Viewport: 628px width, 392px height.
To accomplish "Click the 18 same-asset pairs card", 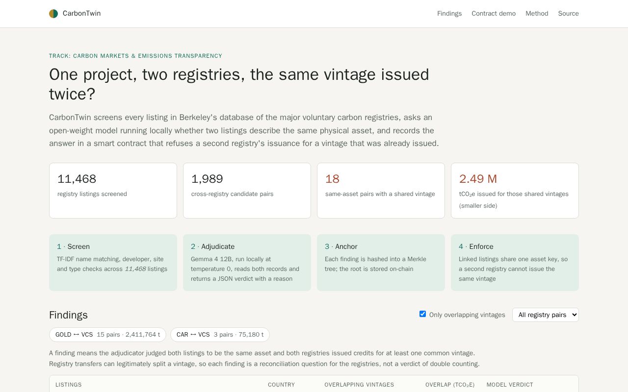I will click(x=381, y=191).
